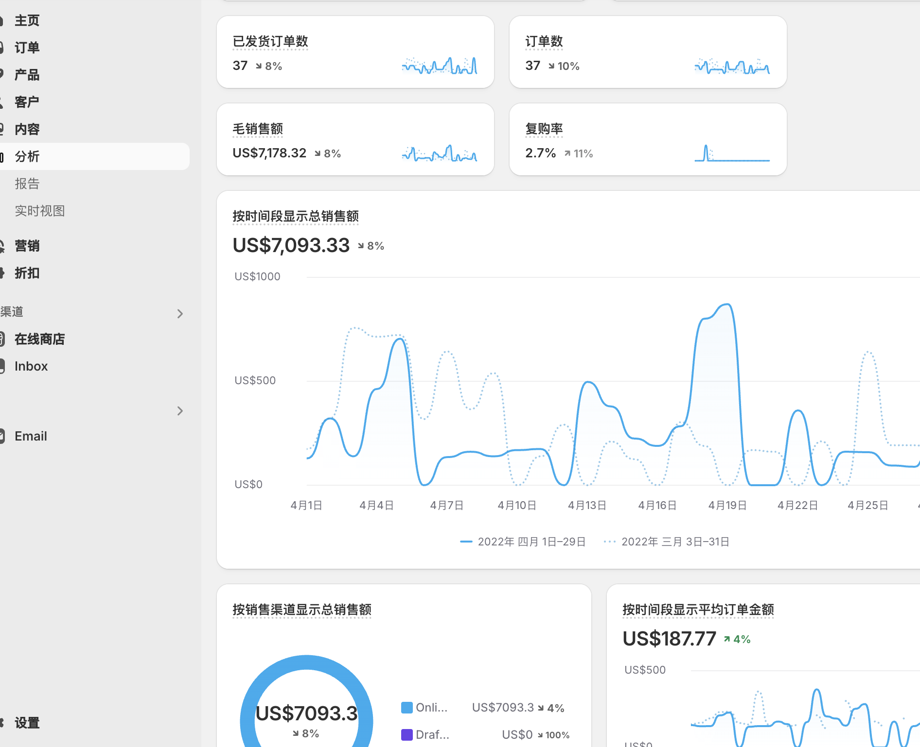Toggle the 2022年 四月 1日–29日 legend series
Viewport: 920px width, 747px height.
[x=523, y=542]
